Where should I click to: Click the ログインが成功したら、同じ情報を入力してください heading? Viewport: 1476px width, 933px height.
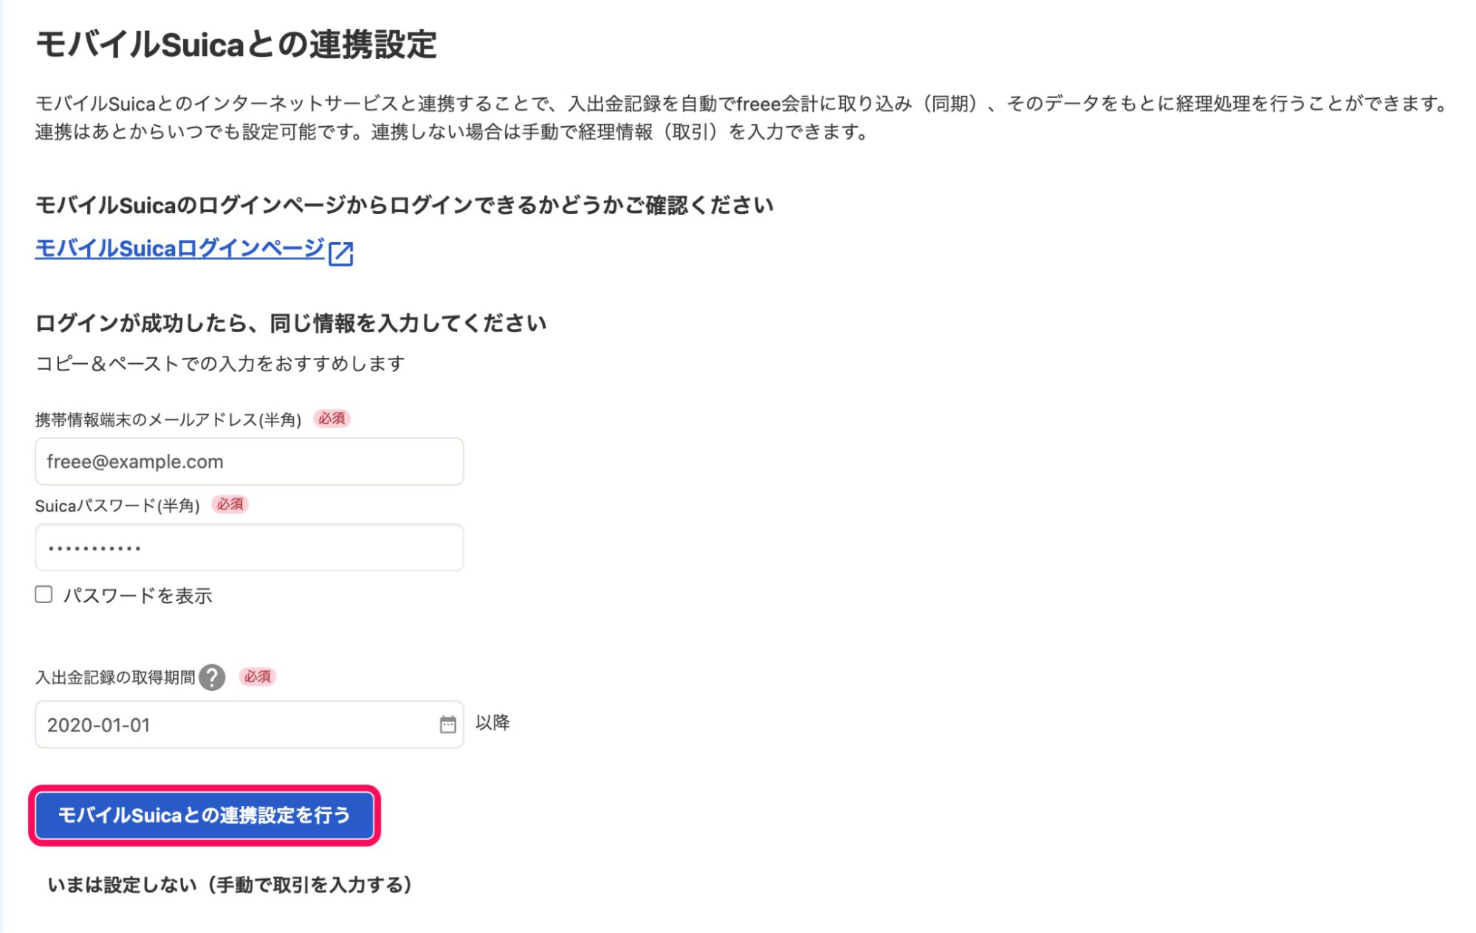pyautogui.click(x=291, y=323)
